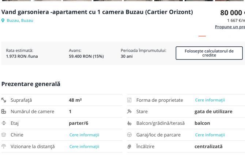Screen dimensions: 245x163
Task: Click the Etaj floor level icon
Action: (4, 123)
